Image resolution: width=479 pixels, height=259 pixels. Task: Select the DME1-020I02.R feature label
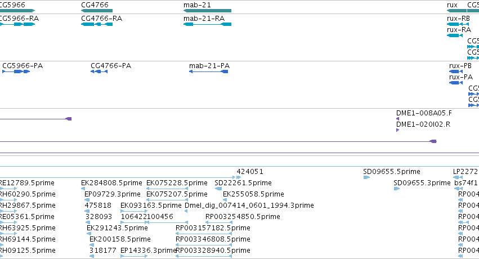[423, 124]
